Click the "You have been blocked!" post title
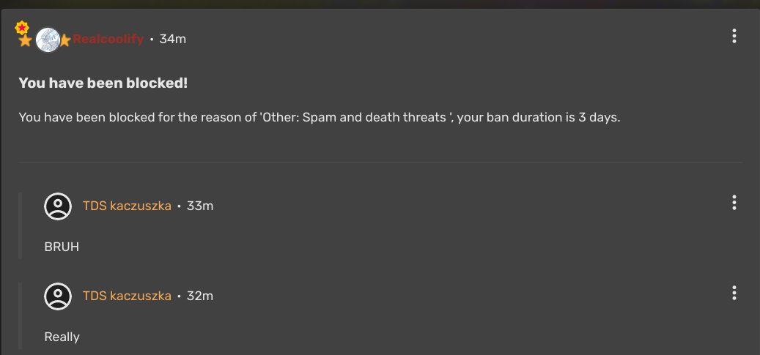Image resolution: width=760 pixels, height=355 pixels. pyautogui.click(x=103, y=83)
